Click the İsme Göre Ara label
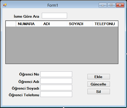This screenshot has height=108, width=127. click(27, 16)
